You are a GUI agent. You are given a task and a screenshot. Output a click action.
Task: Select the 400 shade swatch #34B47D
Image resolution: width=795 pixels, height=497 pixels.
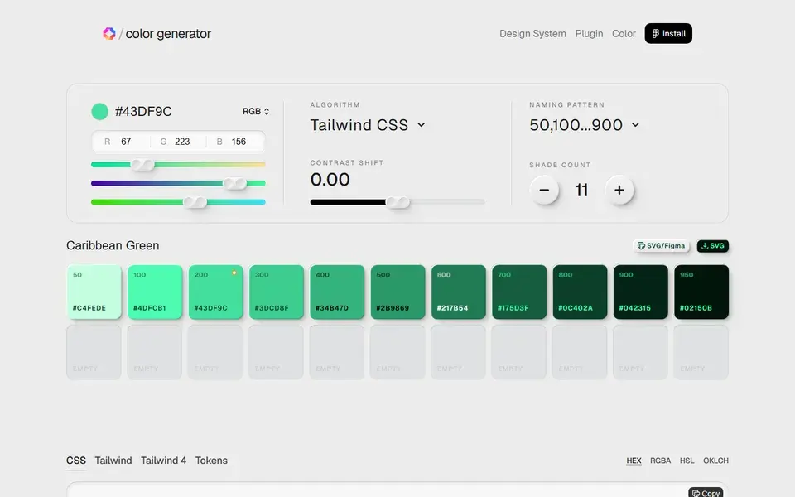(337, 292)
